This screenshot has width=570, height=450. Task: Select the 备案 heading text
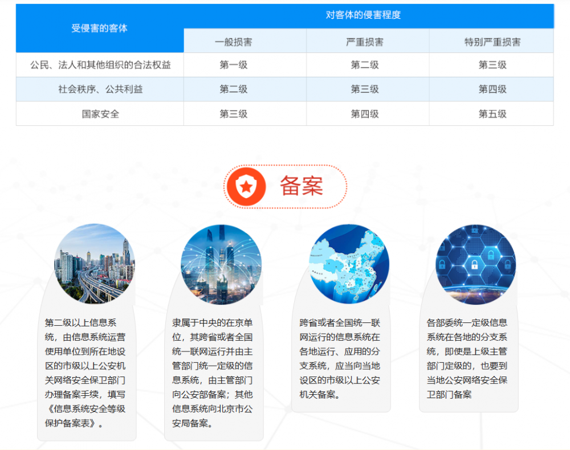click(x=302, y=186)
